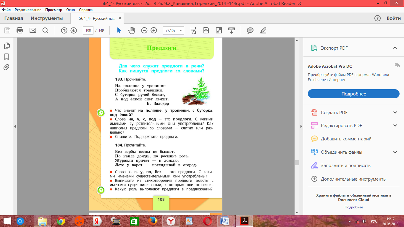The height and width of the screenshot is (227, 404).
Task: Click the Экспорт PDF tool icon
Action: point(314,48)
